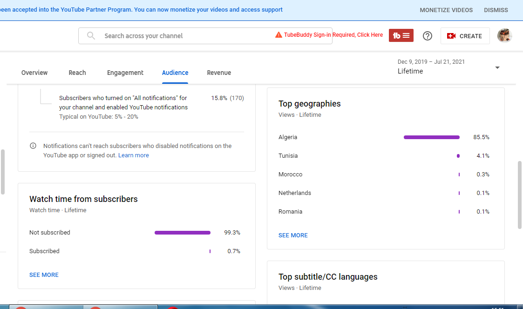The image size is (523, 309).
Task: Open the Lifetime date range dropdown
Action: click(x=449, y=67)
